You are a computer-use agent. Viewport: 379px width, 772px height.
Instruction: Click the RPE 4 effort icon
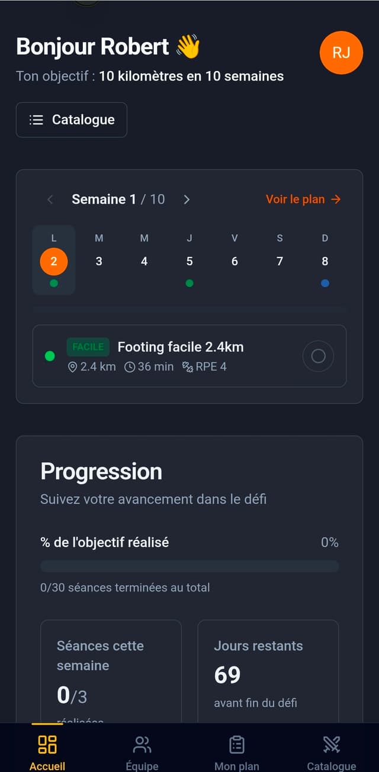pyautogui.click(x=187, y=366)
